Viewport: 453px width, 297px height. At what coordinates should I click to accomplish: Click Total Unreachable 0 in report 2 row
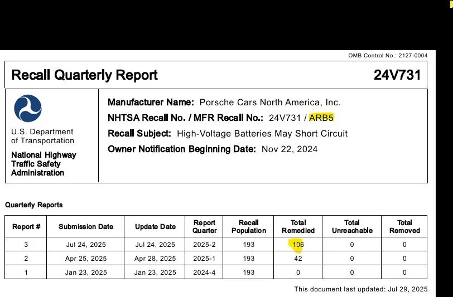[352, 259]
